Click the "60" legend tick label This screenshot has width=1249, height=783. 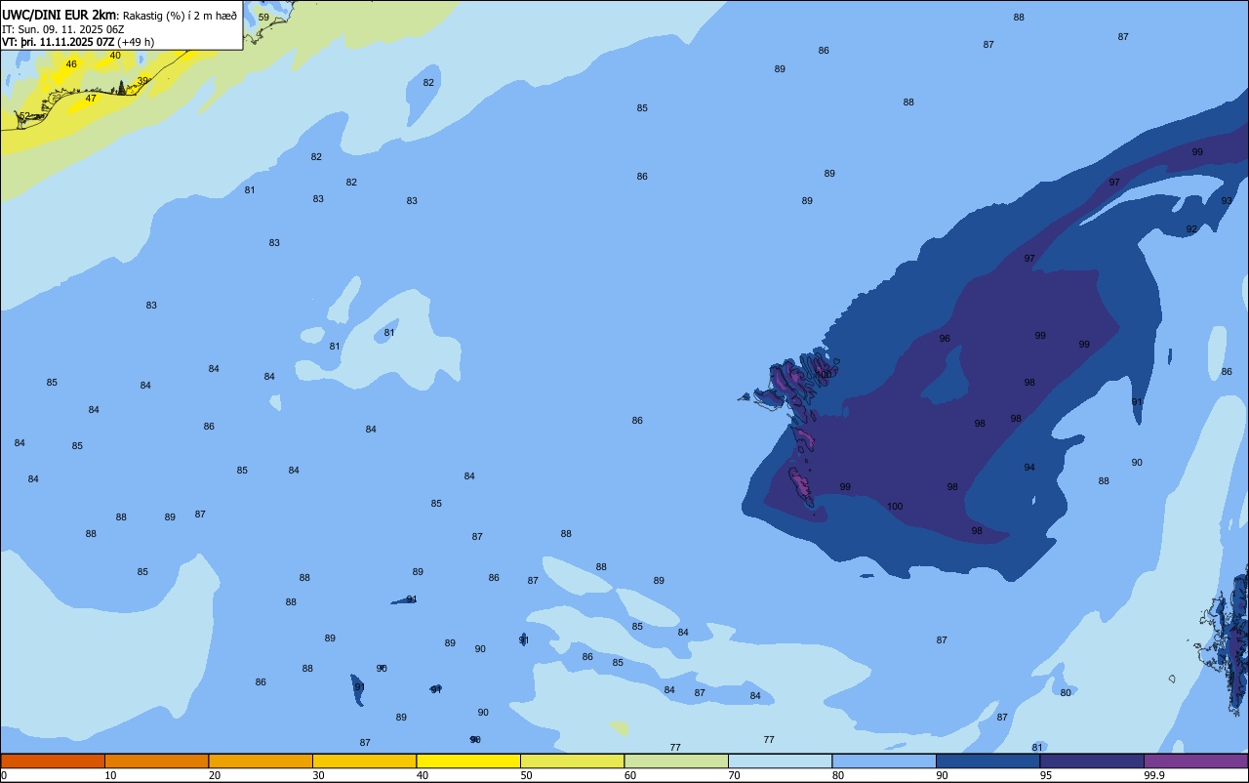(630, 775)
